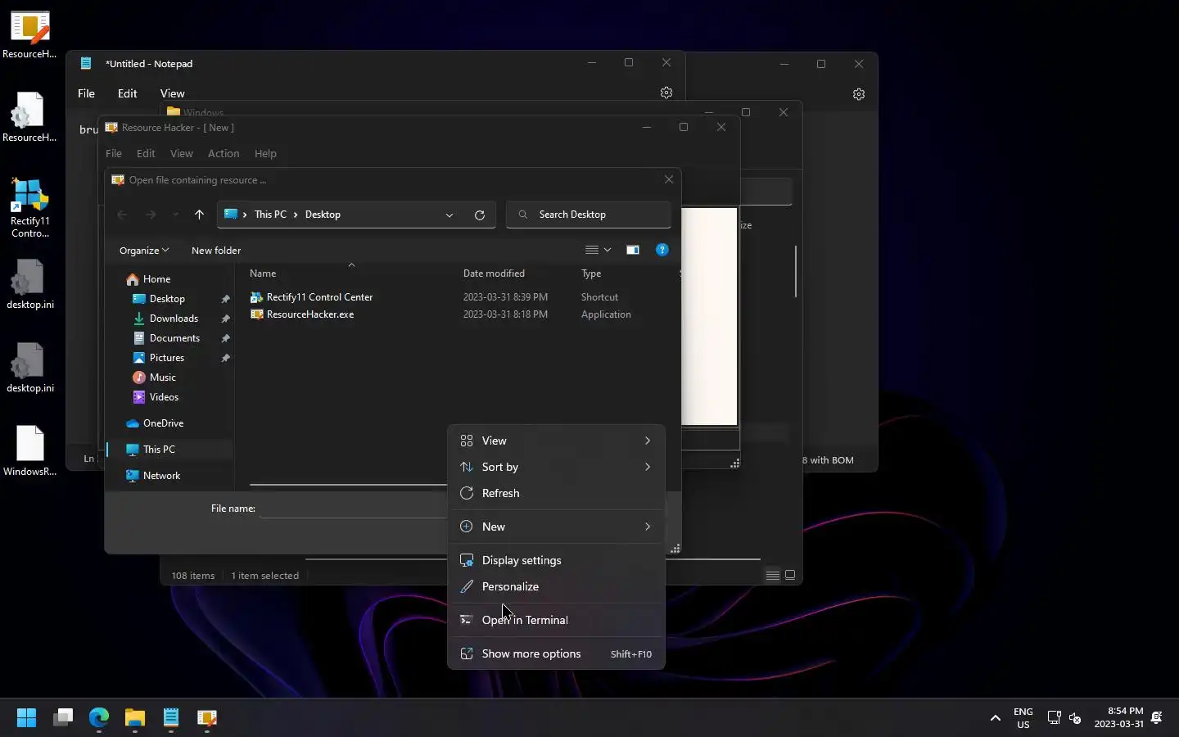Open Notepad settings gear icon
The width and height of the screenshot is (1179, 737).
[x=666, y=93]
